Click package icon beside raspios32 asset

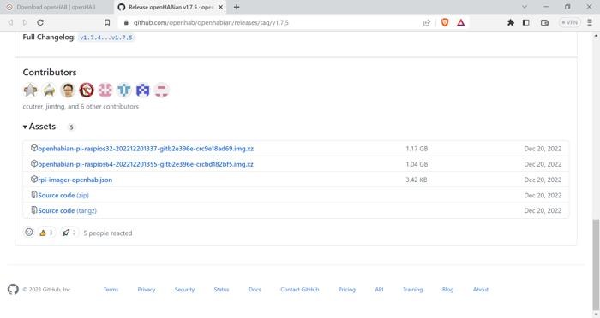pyautogui.click(x=34, y=148)
